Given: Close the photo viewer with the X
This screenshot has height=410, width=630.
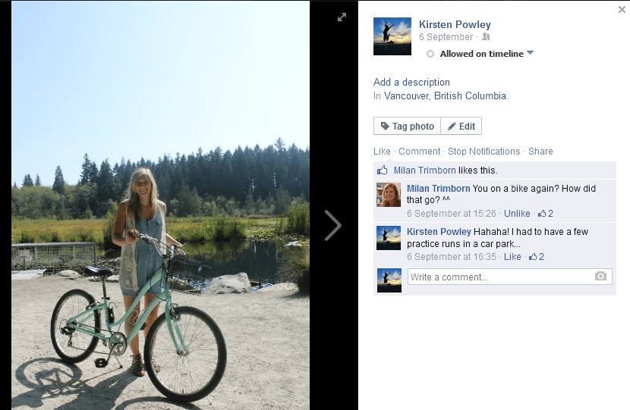Looking at the screenshot, I should (x=622, y=9).
